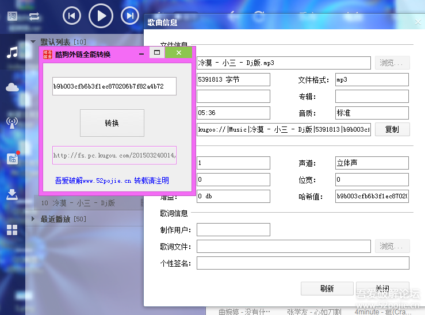This screenshot has height=315, width=425.
Task: Open the 吾爱破解 www.52pojie.cn link
Action: [112, 180]
